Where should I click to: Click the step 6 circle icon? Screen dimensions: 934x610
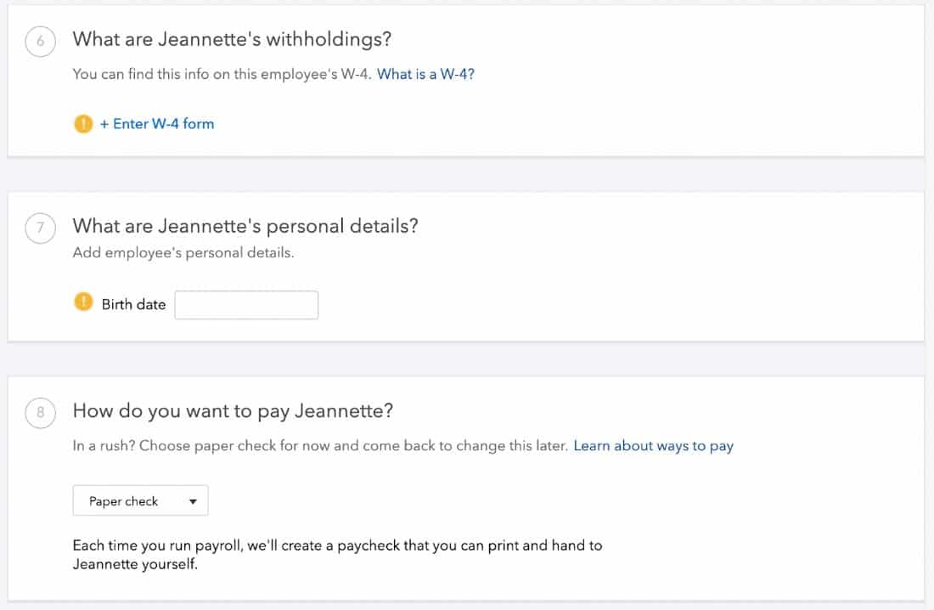point(41,41)
